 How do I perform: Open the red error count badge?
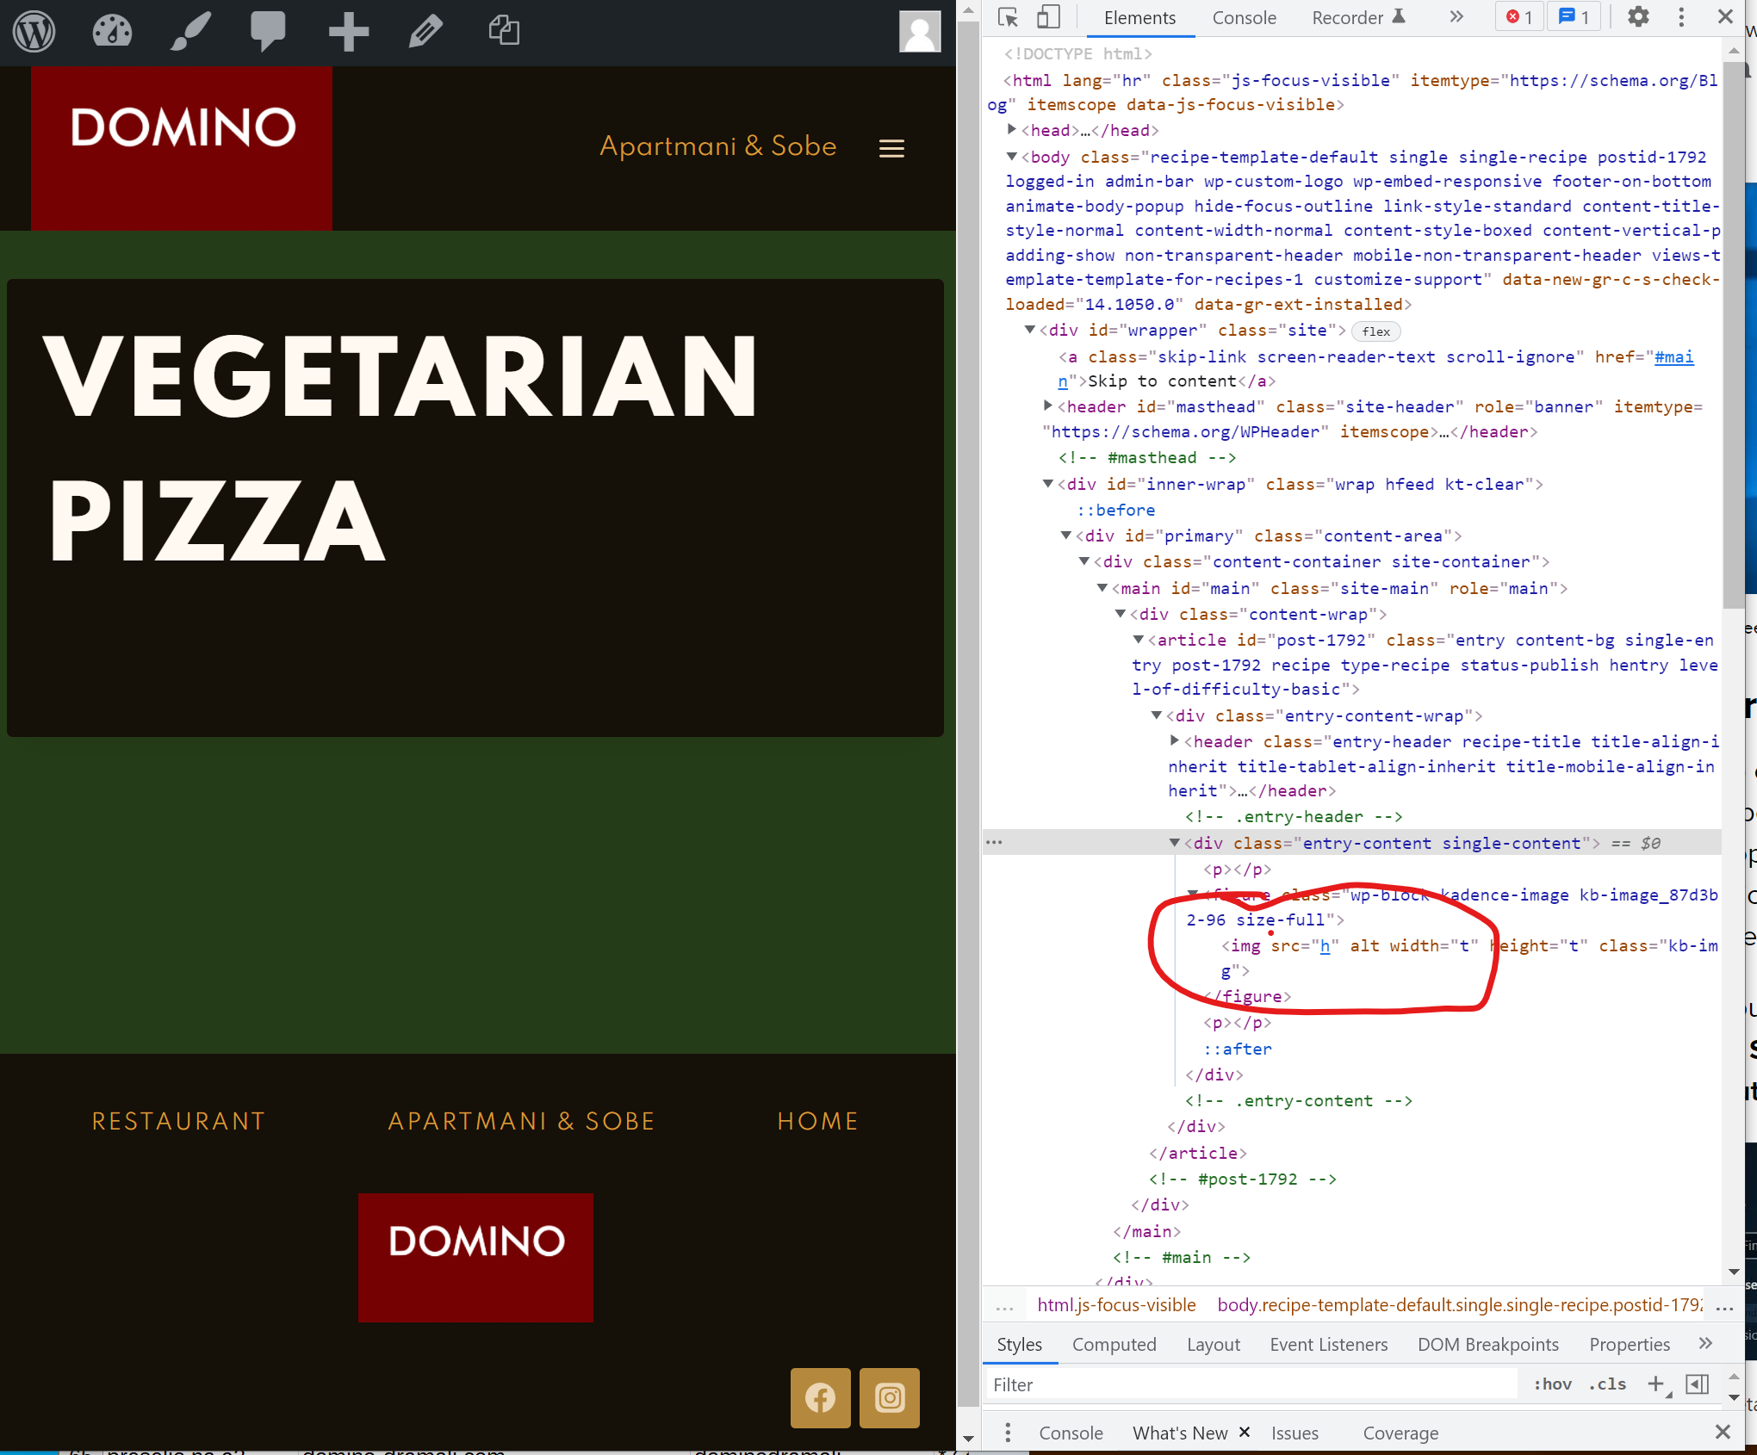(1519, 17)
